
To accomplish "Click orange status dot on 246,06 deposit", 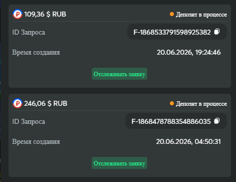I will (172, 103).
